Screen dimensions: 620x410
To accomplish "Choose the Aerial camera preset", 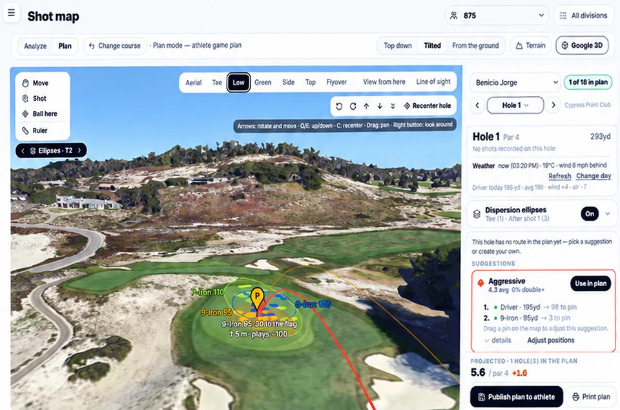I will click(x=193, y=83).
